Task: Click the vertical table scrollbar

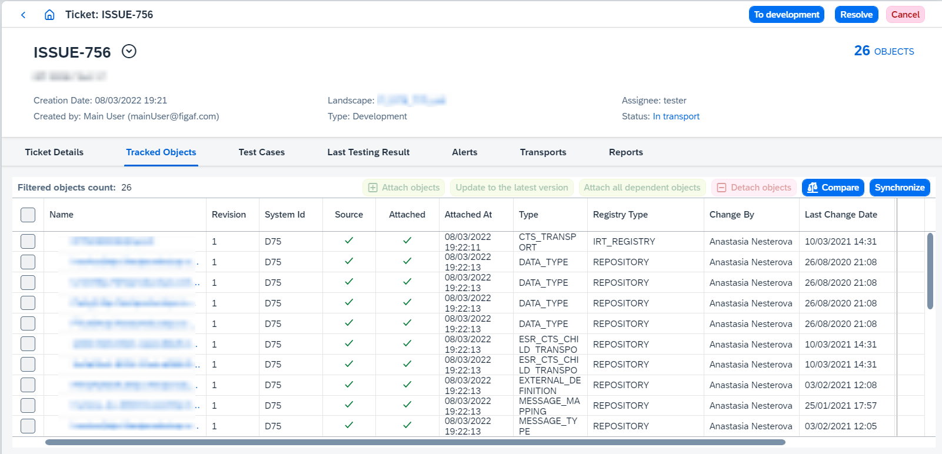Action: 930,271
